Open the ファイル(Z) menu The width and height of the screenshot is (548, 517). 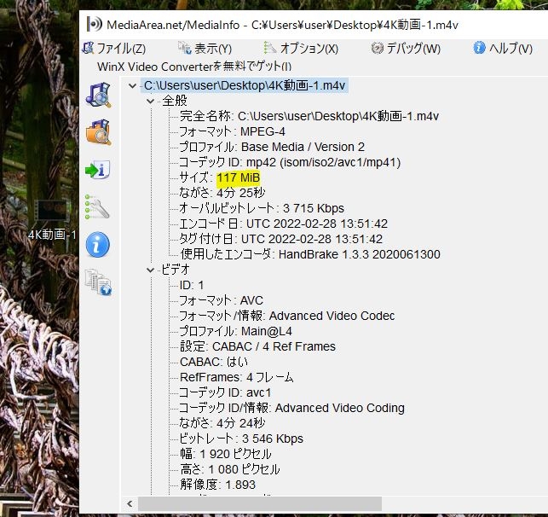(x=114, y=49)
